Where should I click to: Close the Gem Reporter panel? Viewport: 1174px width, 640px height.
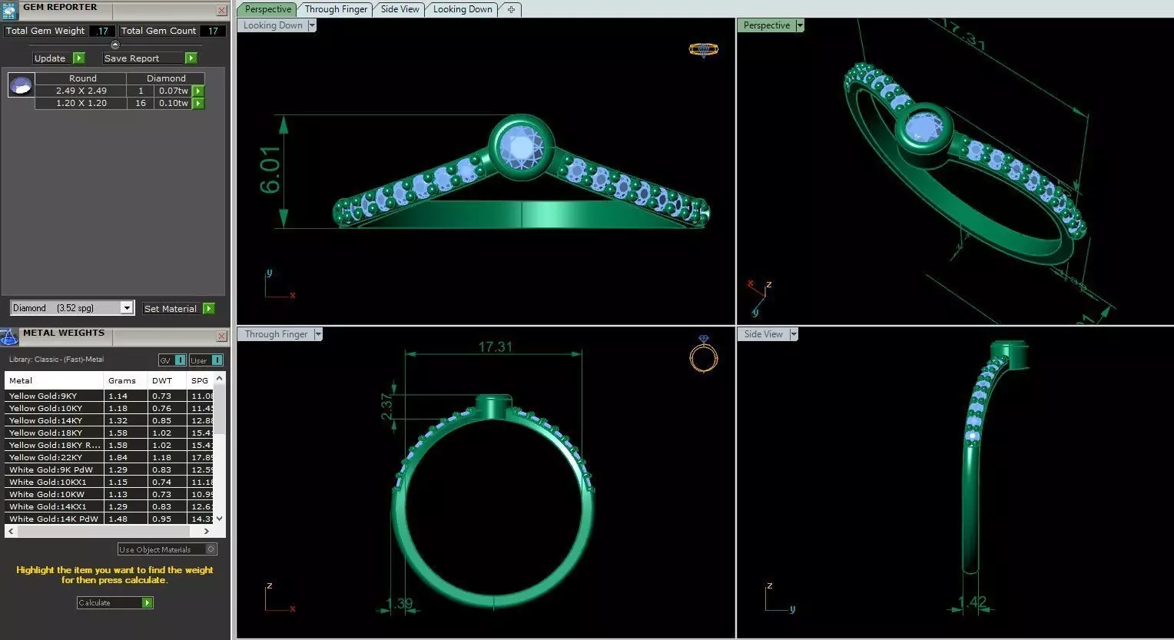click(221, 11)
